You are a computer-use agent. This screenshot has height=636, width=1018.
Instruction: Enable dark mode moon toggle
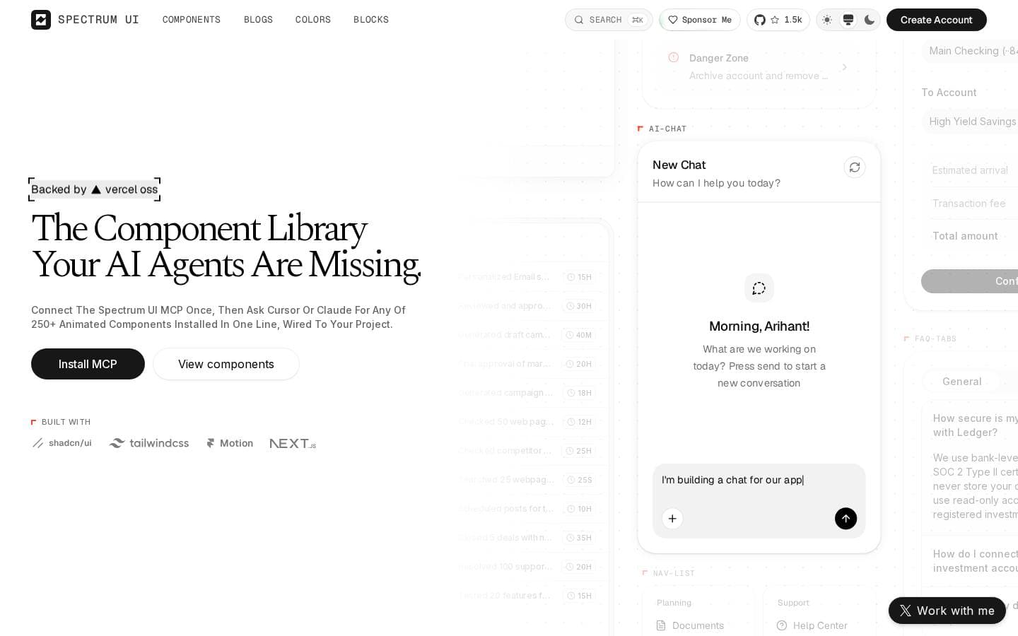point(870,20)
